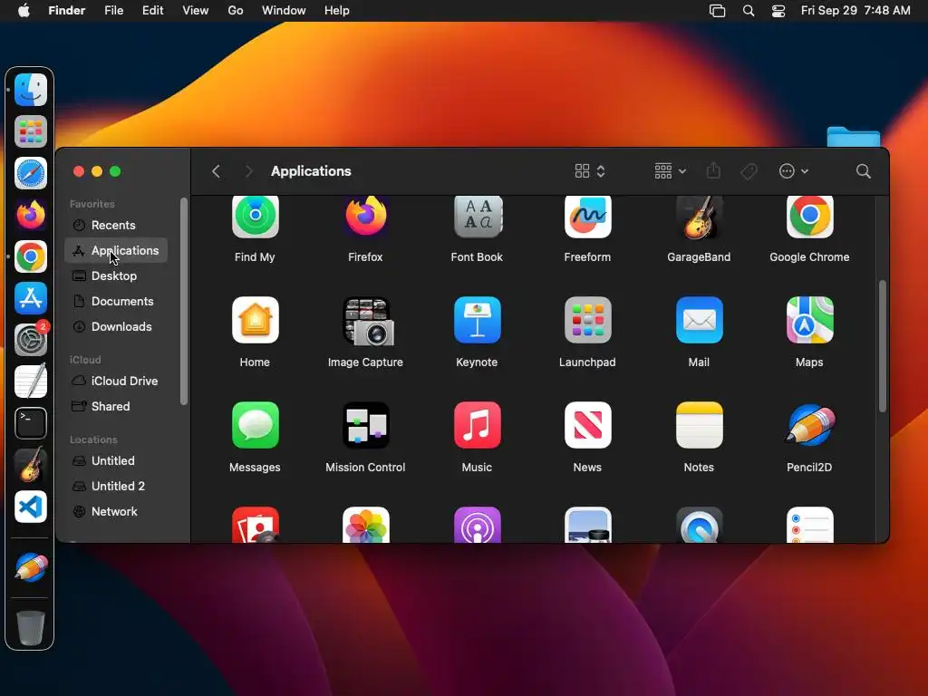Screen dimensions: 928x696
Task: Select the Keynote app icon
Action: (478, 320)
